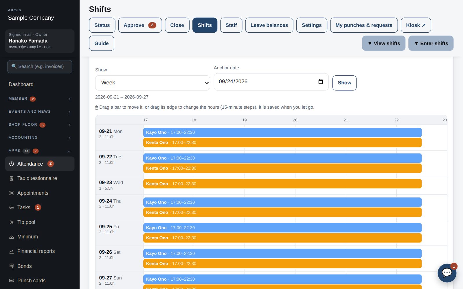Screen dimensions: 463x289
Task: Click the Appointments scissors icon
Action: pos(12,193)
